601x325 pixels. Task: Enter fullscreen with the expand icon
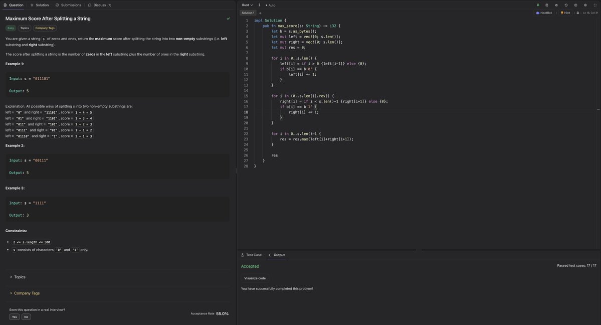pyautogui.click(x=595, y=5)
